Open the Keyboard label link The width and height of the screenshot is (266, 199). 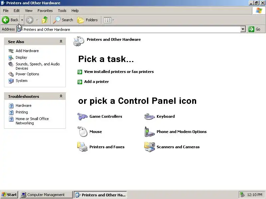pyautogui.click(x=166, y=116)
